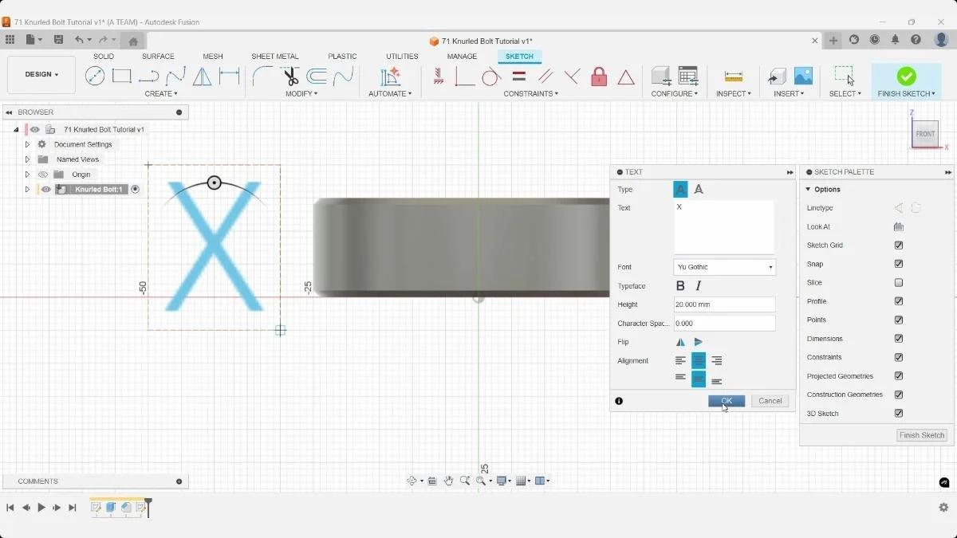Expand the Document Settings node

(27, 145)
